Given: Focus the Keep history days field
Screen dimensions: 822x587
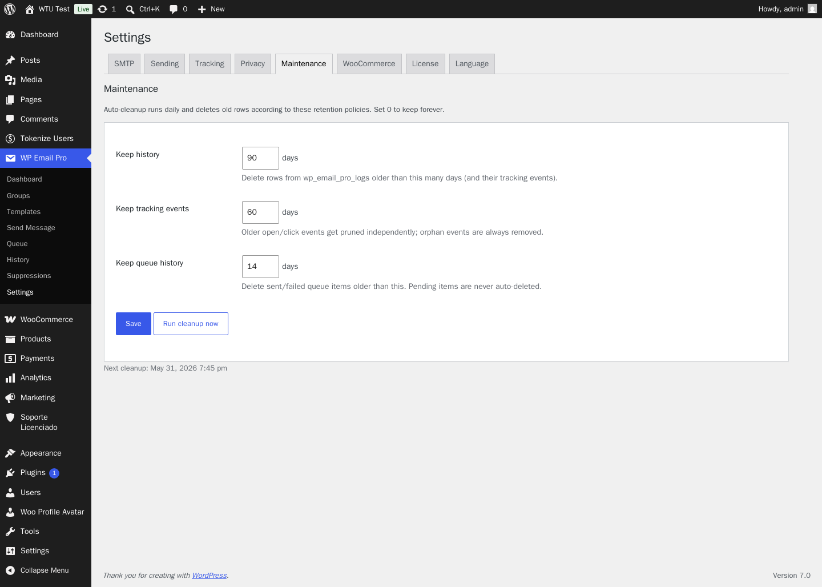Looking at the screenshot, I should (260, 158).
